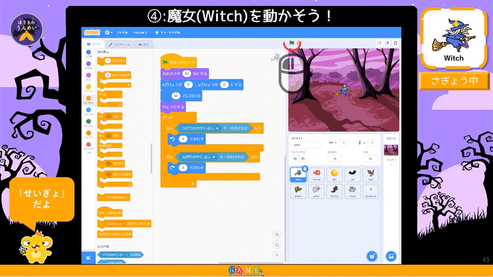Switch to the コード (Code) tab
Viewport: 493px width, 277px height.
[93, 44]
